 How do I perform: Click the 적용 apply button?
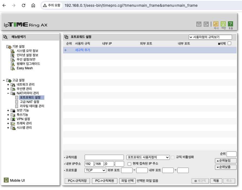(x=216, y=181)
